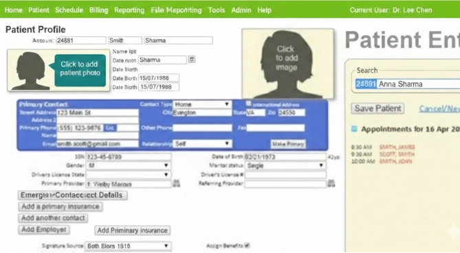Open the Schedule menu
The width and height of the screenshot is (460, 253).
69,10
